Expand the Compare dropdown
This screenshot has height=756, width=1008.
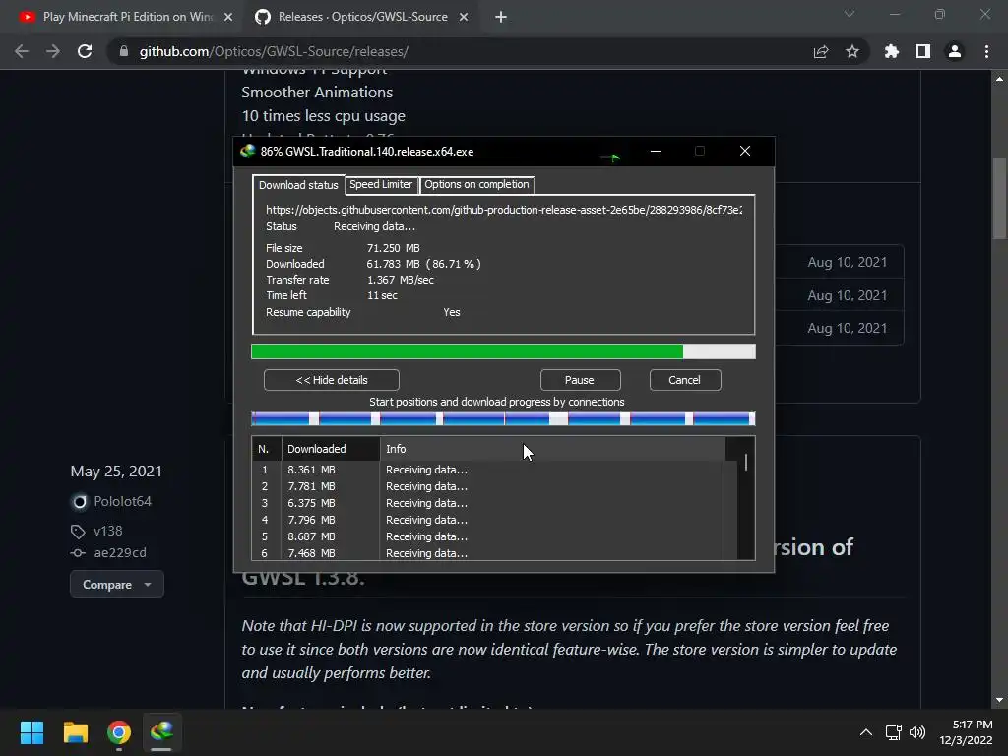pos(116,585)
